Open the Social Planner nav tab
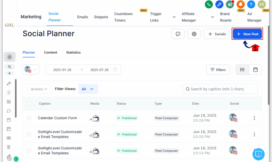The width and height of the screenshot is (272, 162). click(x=55, y=17)
